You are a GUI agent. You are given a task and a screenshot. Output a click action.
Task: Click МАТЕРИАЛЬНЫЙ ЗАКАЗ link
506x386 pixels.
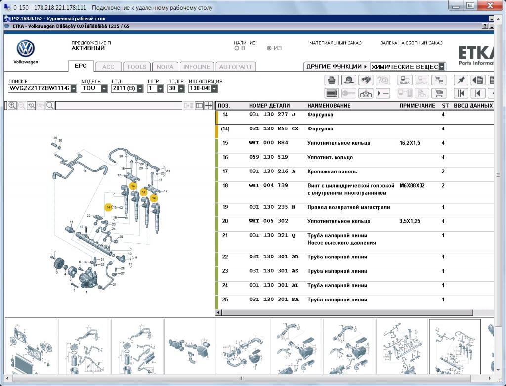tap(336, 43)
